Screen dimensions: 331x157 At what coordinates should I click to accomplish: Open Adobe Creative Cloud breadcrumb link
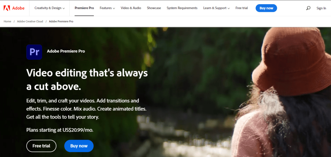click(30, 21)
